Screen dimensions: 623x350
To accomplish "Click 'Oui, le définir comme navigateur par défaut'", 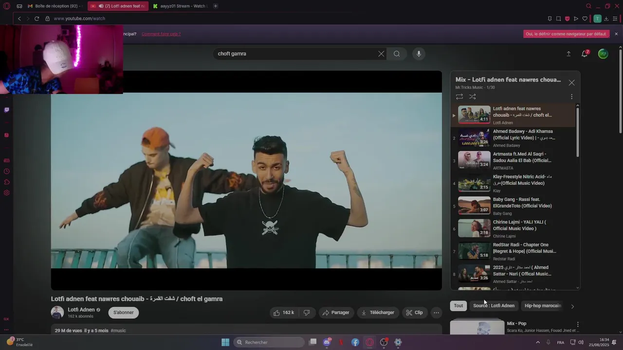I will [x=566, y=34].
